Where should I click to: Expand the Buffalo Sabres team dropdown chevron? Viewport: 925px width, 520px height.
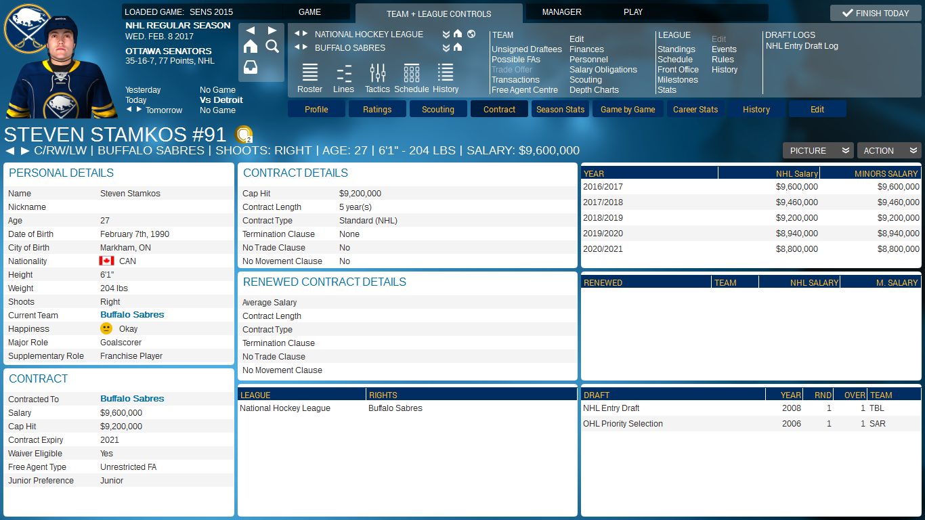[x=446, y=47]
